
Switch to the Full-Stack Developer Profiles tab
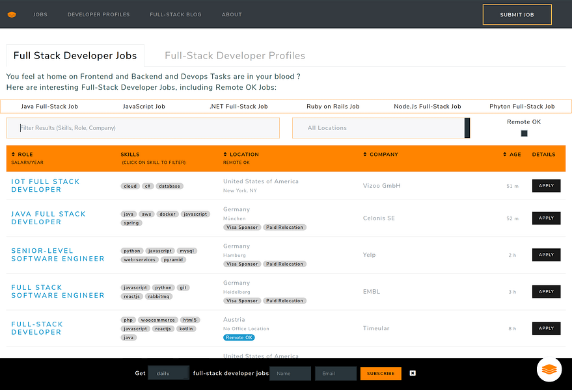pyautogui.click(x=235, y=56)
